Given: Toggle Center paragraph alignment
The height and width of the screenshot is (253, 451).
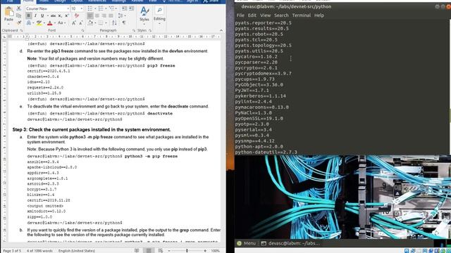Looking at the screenshot, I should click(x=97, y=15).
